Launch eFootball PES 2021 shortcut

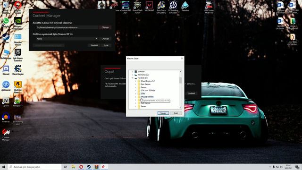125,7
